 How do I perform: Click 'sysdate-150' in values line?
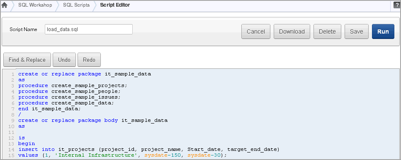(x=163, y=155)
